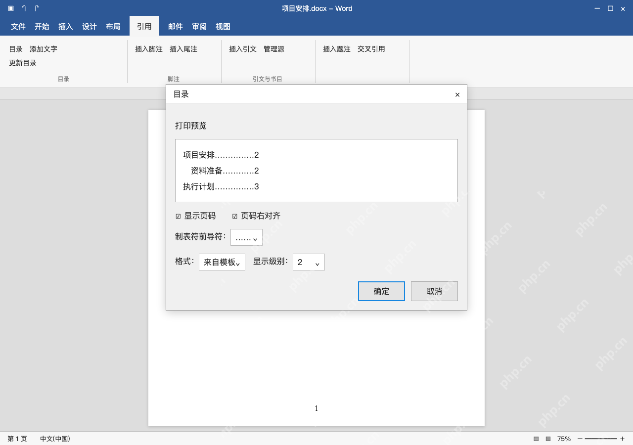Screen dimensions: 633x445
Task: Click the 中文(中国) language indicator
Action: 55,439
